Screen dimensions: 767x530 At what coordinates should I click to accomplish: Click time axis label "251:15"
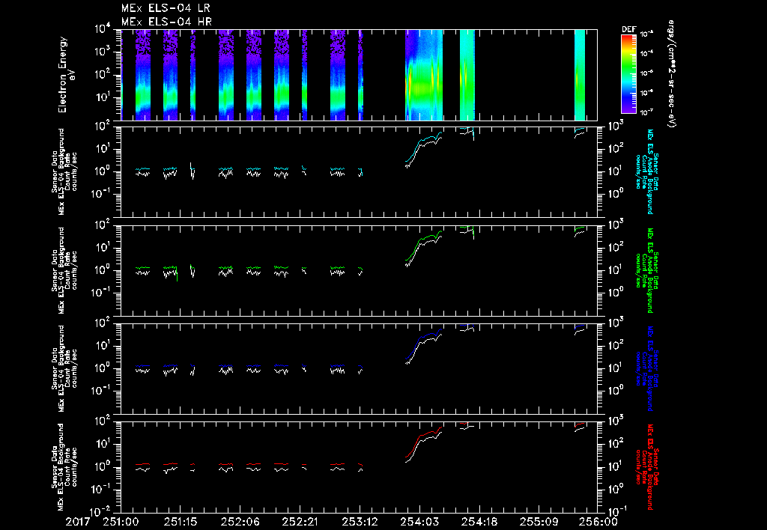tap(181, 523)
